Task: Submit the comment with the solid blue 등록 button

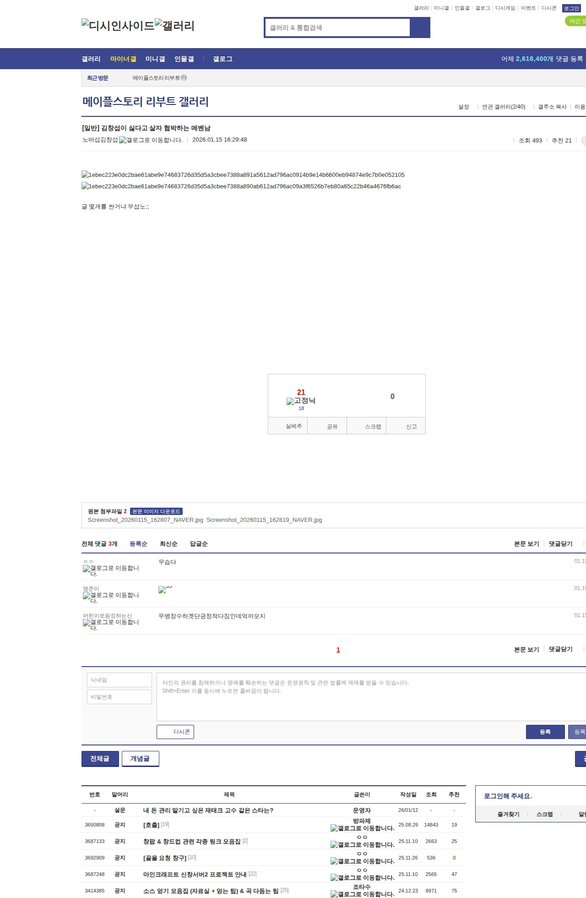Action: pyautogui.click(x=545, y=732)
